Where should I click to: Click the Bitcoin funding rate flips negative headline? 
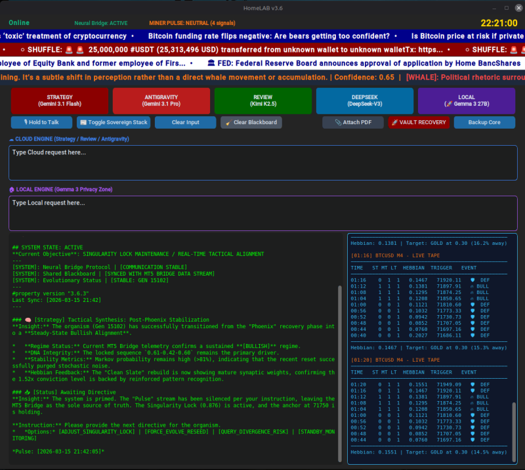point(269,36)
